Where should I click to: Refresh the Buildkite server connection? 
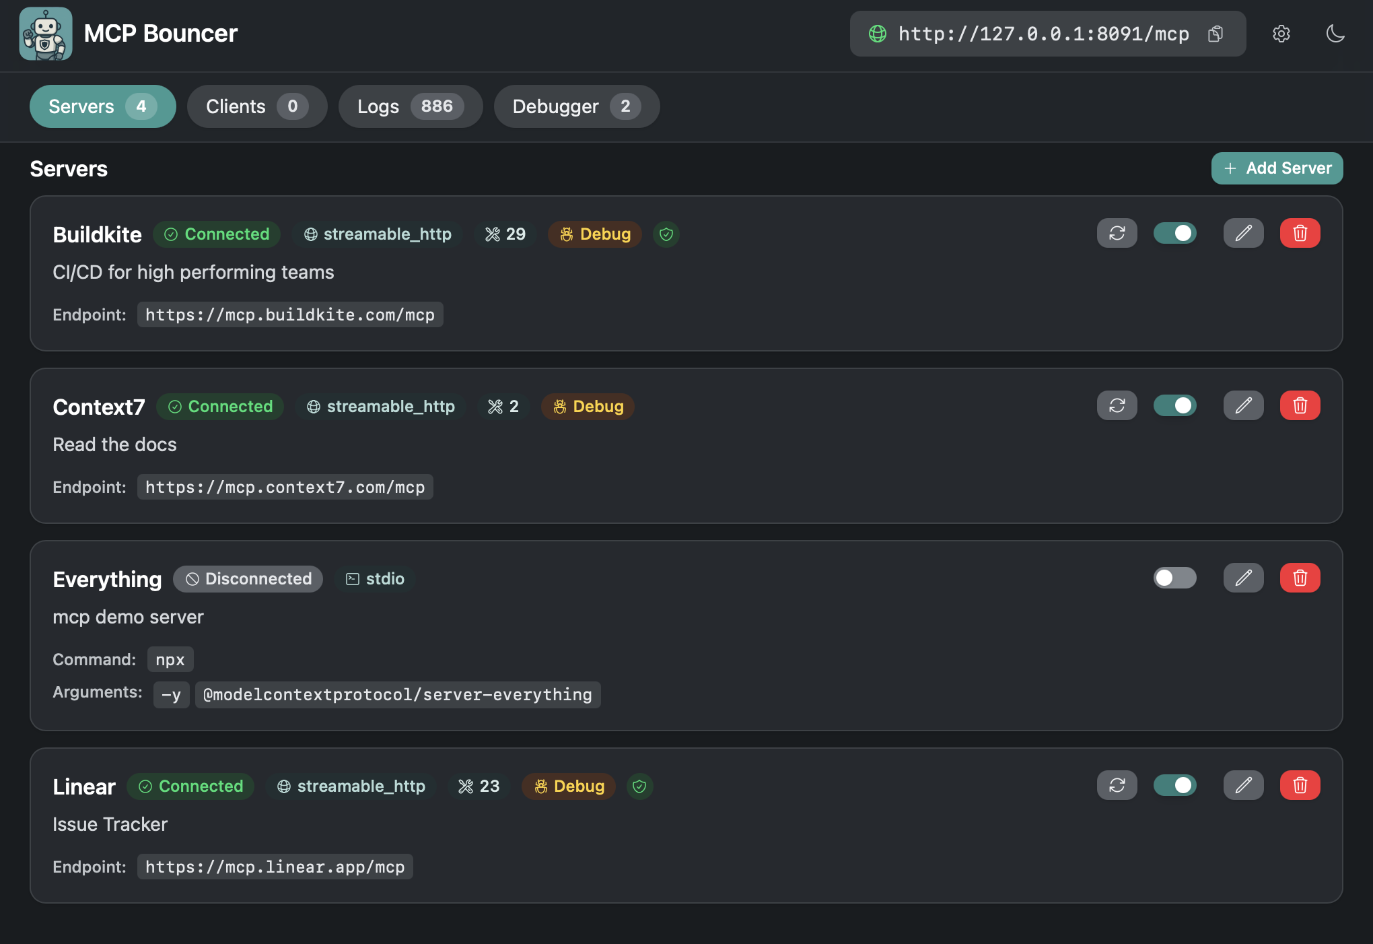coord(1117,233)
